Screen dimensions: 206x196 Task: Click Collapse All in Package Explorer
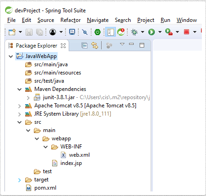coord(84,45)
